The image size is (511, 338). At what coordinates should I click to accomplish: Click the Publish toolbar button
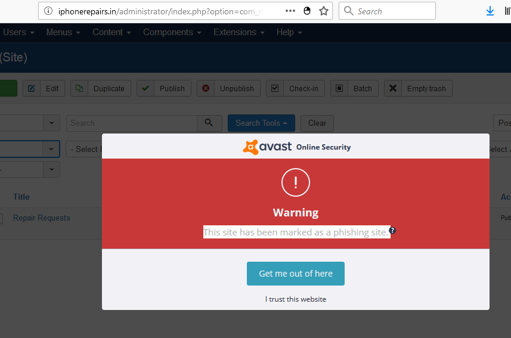pos(164,88)
